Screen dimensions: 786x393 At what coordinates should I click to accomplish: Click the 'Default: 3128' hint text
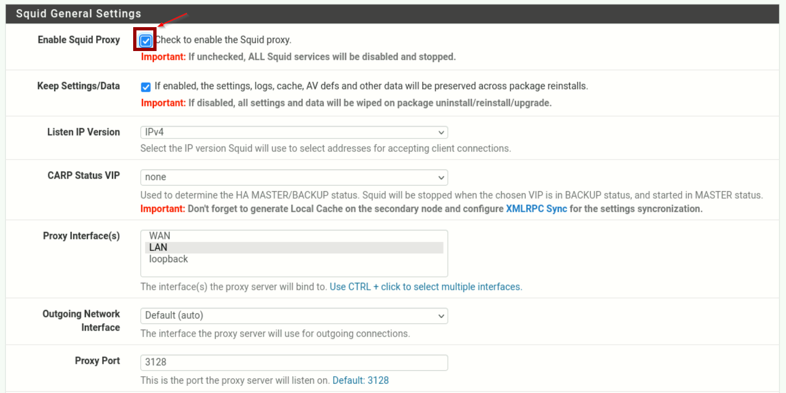[360, 381]
